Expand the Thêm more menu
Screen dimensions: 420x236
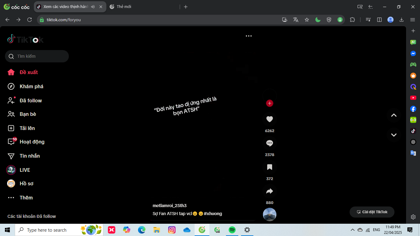(x=26, y=198)
